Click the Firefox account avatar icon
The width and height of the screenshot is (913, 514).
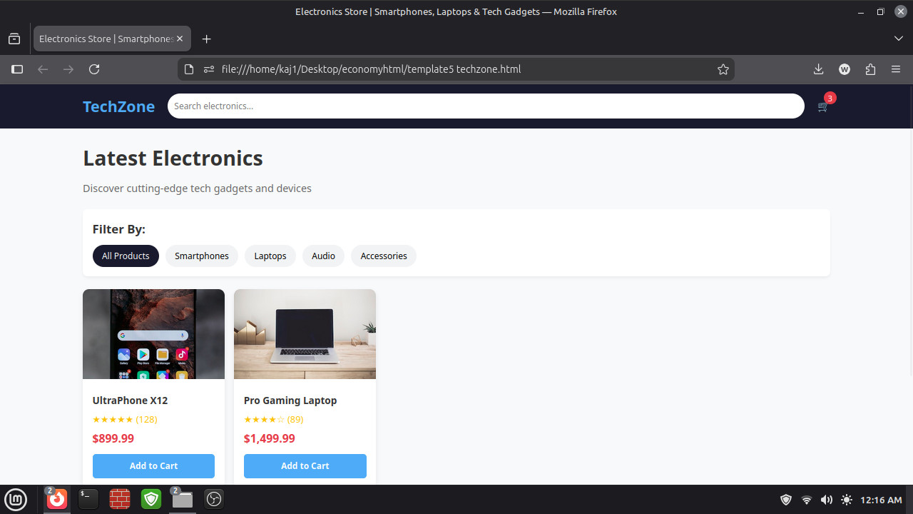click(845, 69)
